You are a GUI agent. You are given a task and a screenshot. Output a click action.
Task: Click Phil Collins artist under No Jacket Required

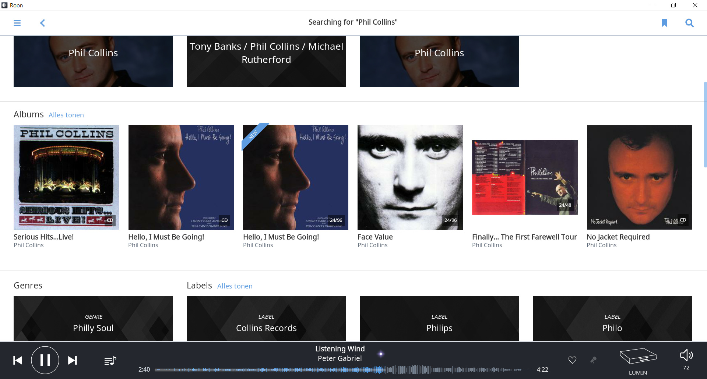(x=601, y=245)
